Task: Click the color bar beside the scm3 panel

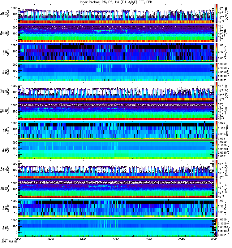Action: pyautogui.click(x=217, y=188)
